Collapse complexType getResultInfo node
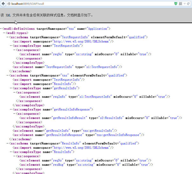Viewport: 192px width, 174px height. 11,88
